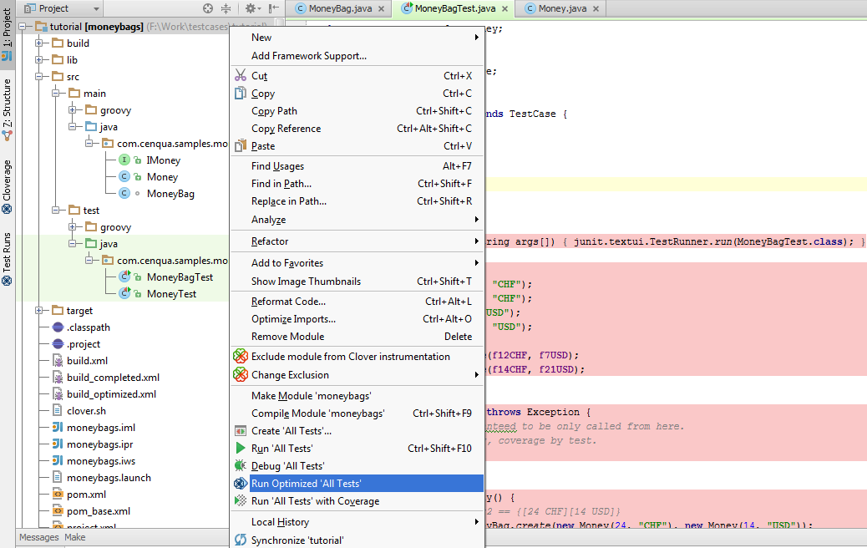Collapse the src folder node

tap(39, 77)
